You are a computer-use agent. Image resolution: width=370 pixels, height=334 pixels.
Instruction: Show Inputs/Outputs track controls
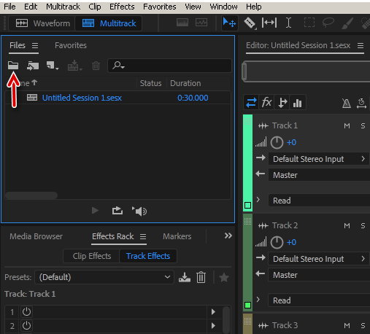(x=251, y=102)
